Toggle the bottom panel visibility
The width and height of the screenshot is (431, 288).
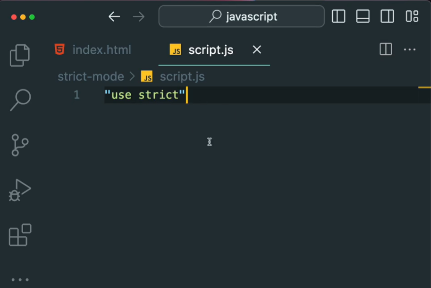tap(363, 16)
